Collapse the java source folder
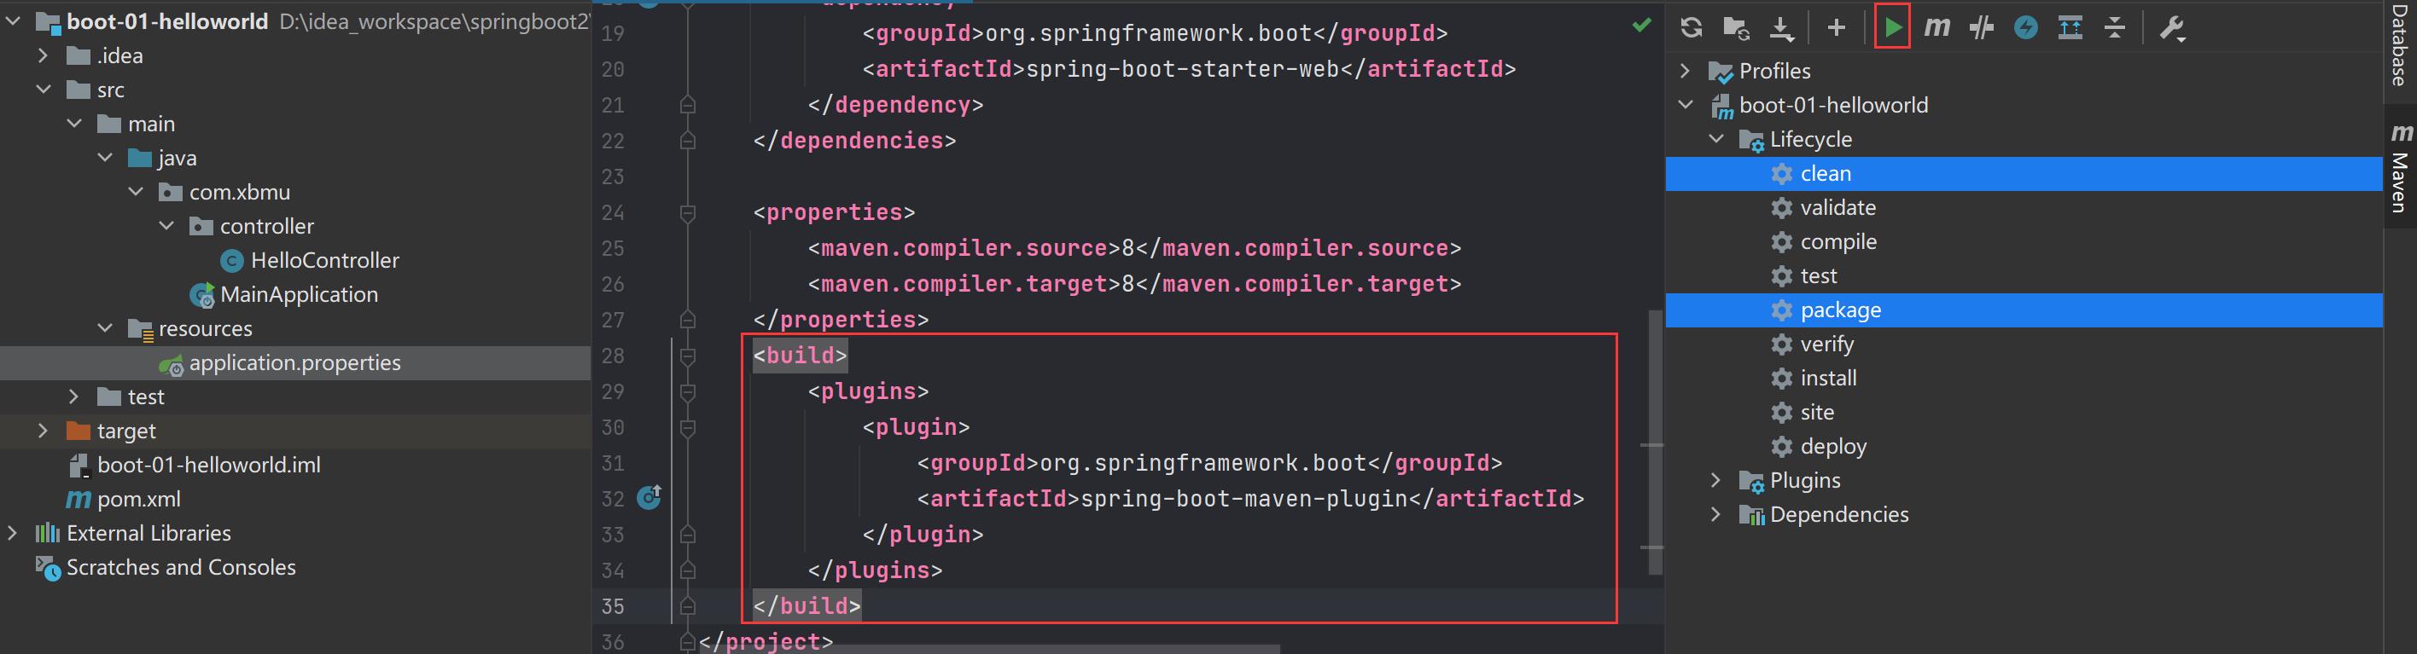Image resolution: width=2417 pixels, height=654 pixels. [105, 158]
